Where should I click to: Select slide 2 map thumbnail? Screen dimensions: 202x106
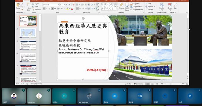click(x=28, y=33)
